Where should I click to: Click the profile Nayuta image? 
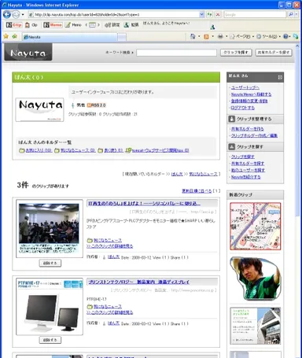39,109
